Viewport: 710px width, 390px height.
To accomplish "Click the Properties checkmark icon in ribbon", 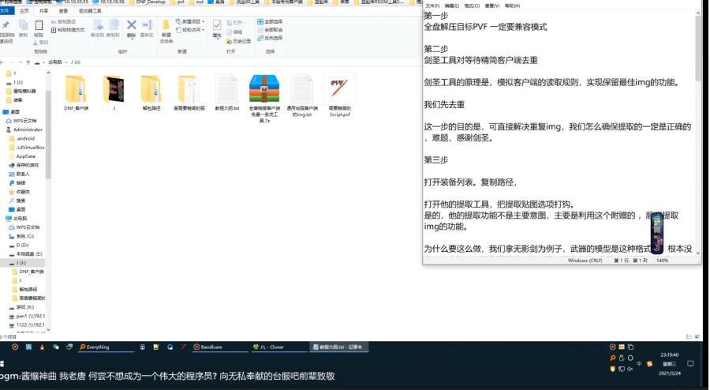I will [x=217, y=25].
